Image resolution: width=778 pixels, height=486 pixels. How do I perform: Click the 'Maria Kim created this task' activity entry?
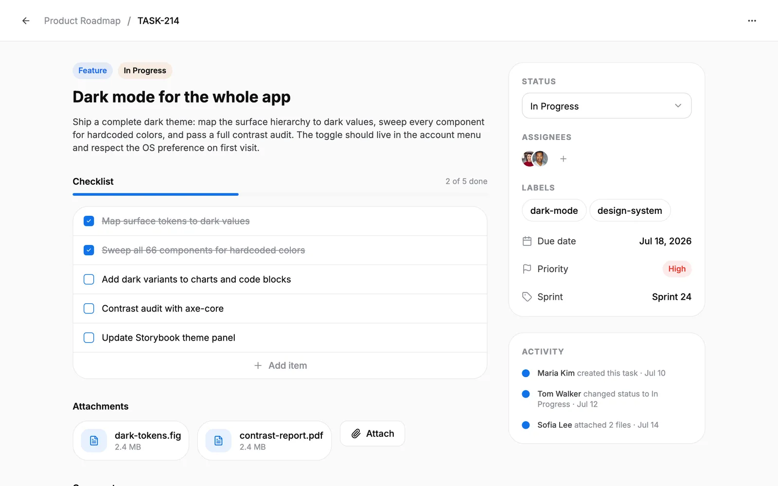tap(601, 373)
